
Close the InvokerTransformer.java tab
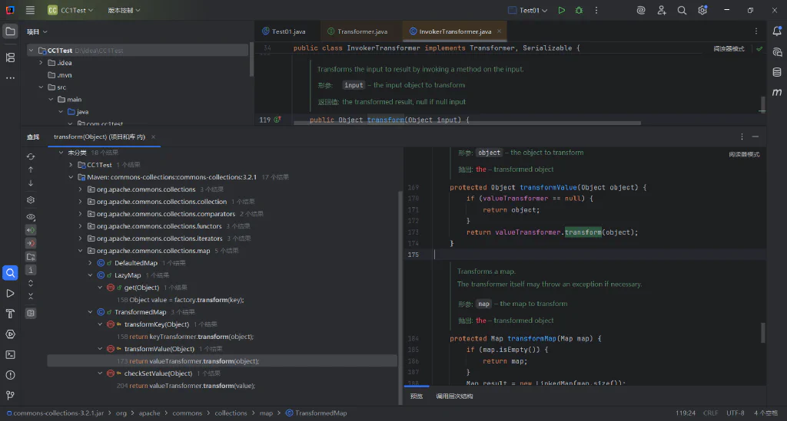[x=499, y=31]
